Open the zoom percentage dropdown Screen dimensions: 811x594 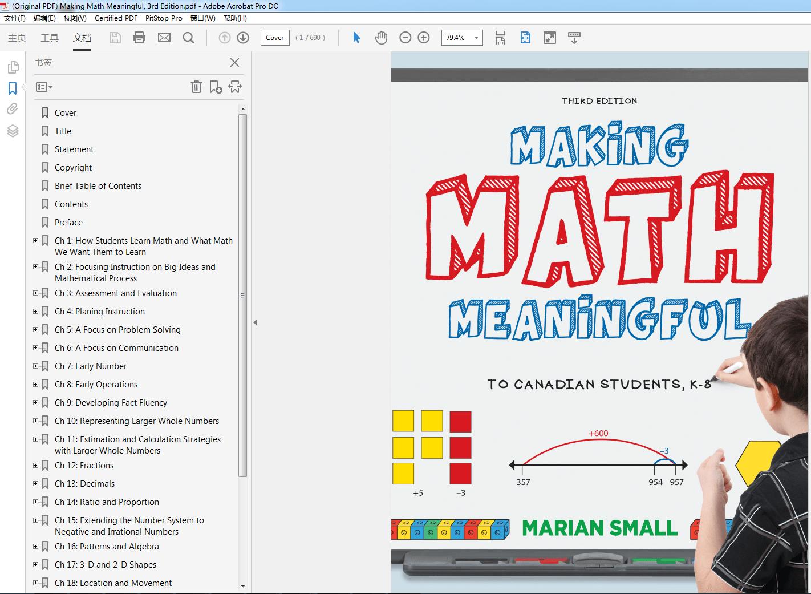tap(476, 38)
